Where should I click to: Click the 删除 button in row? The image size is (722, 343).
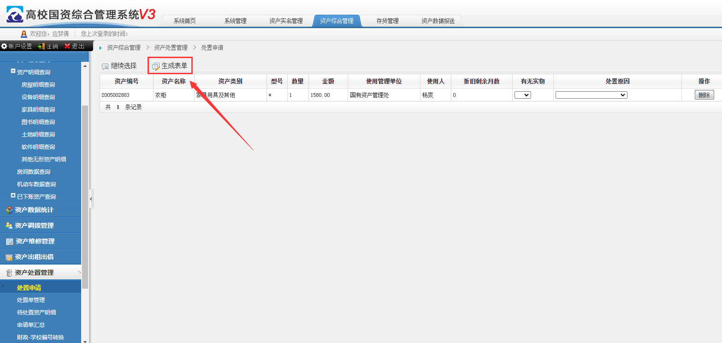pyautogui.click(x=704, y=95)
